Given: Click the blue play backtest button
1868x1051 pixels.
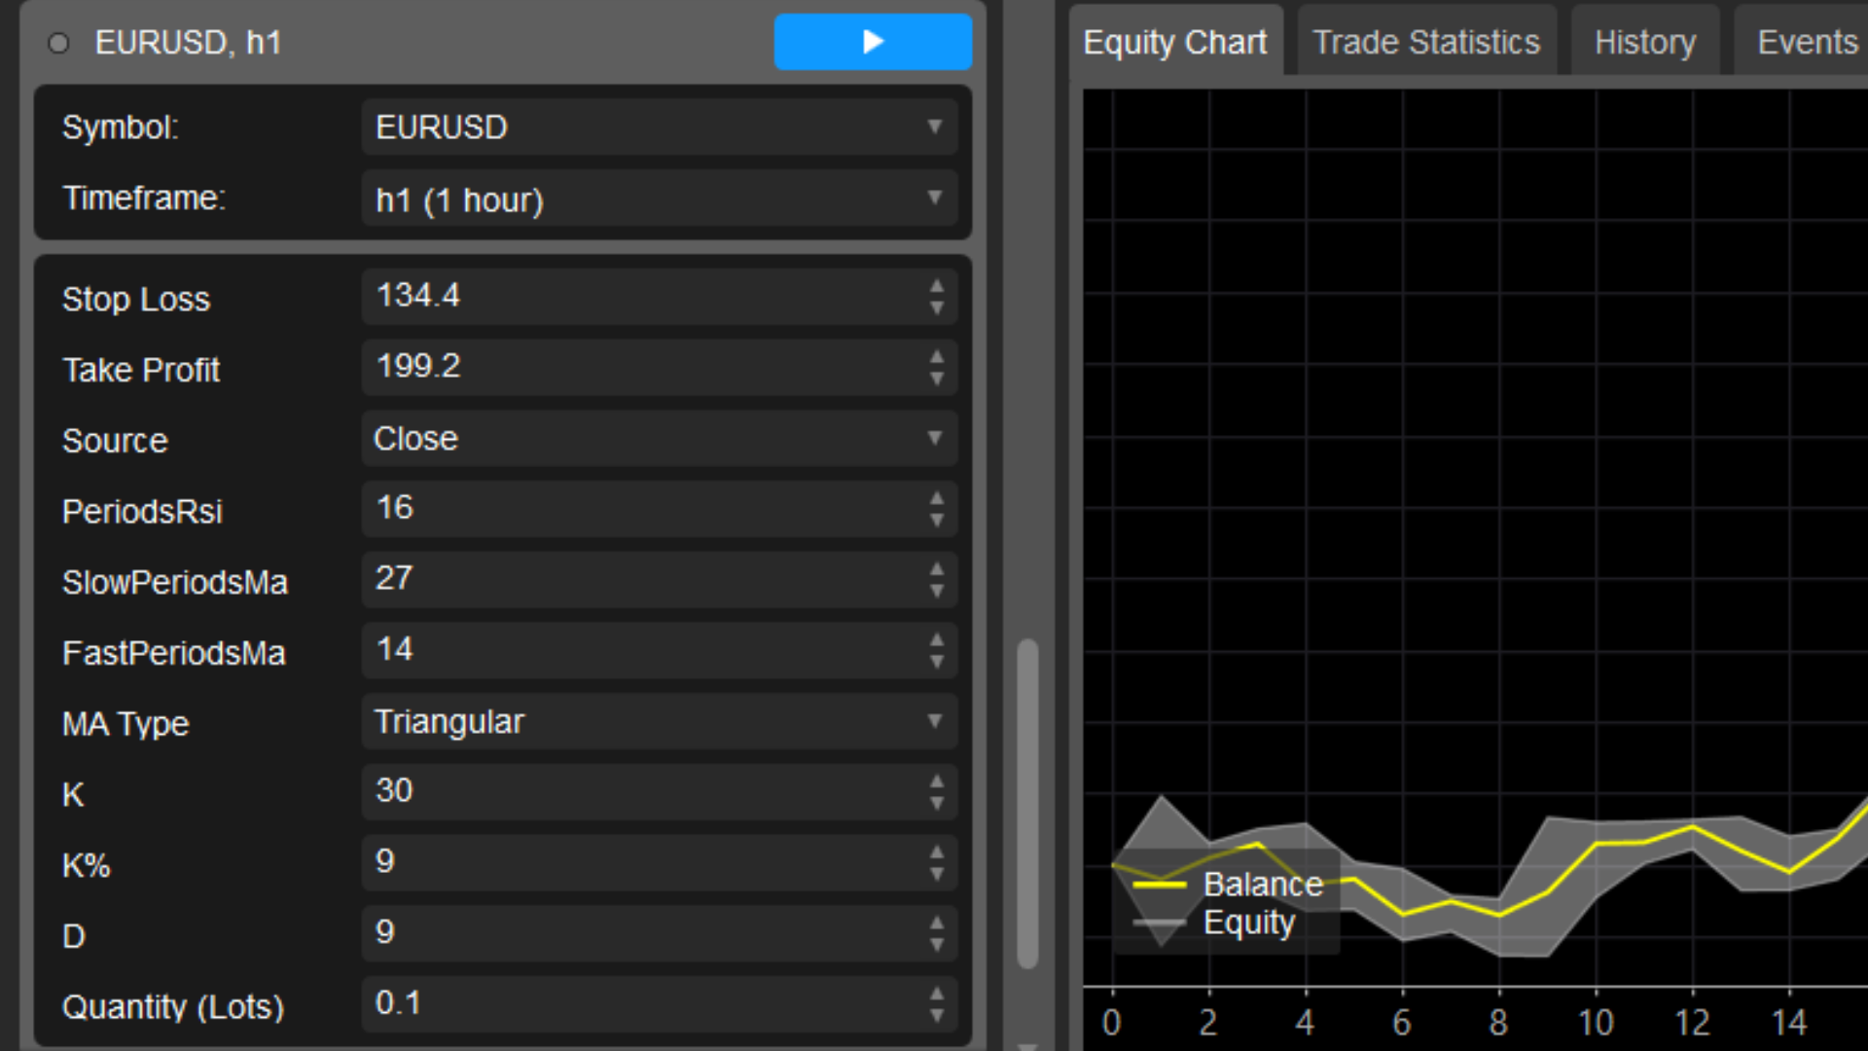Looking at the screenshot, I should pos(873,42).
